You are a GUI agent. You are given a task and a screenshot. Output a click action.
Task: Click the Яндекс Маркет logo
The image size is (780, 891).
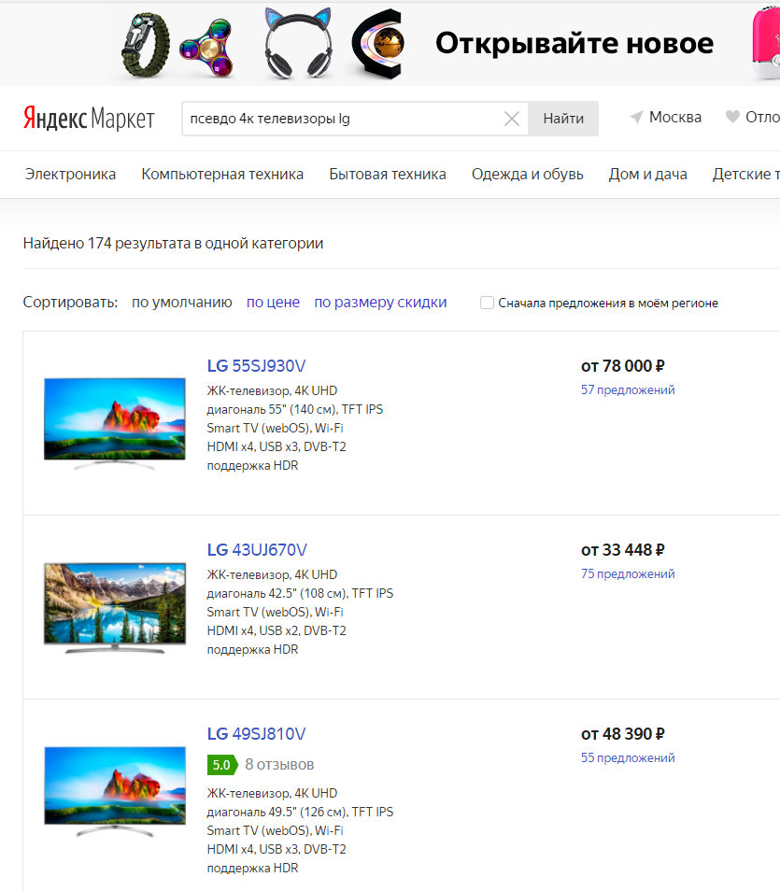click(x=89, y=119)
